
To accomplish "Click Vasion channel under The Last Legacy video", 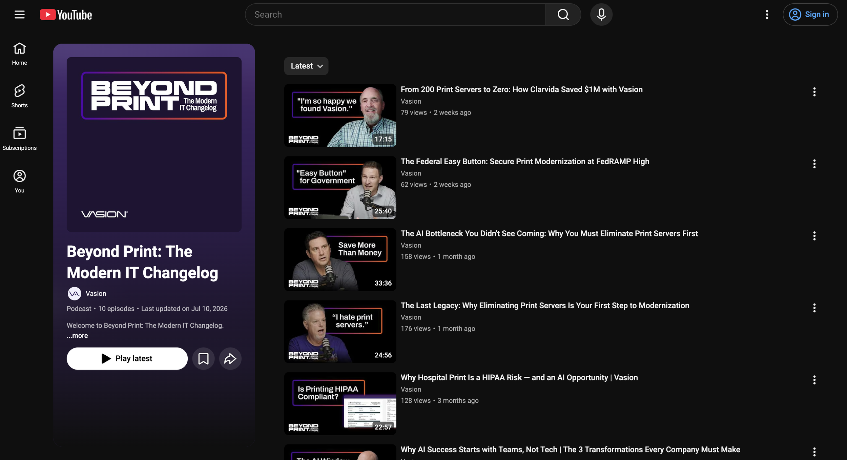I will (x=411, y=317).
